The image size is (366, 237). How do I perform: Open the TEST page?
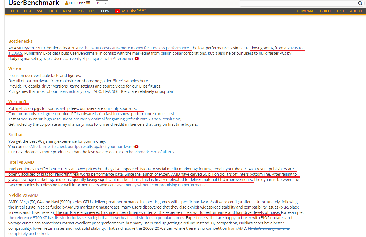tap(340, 11)
